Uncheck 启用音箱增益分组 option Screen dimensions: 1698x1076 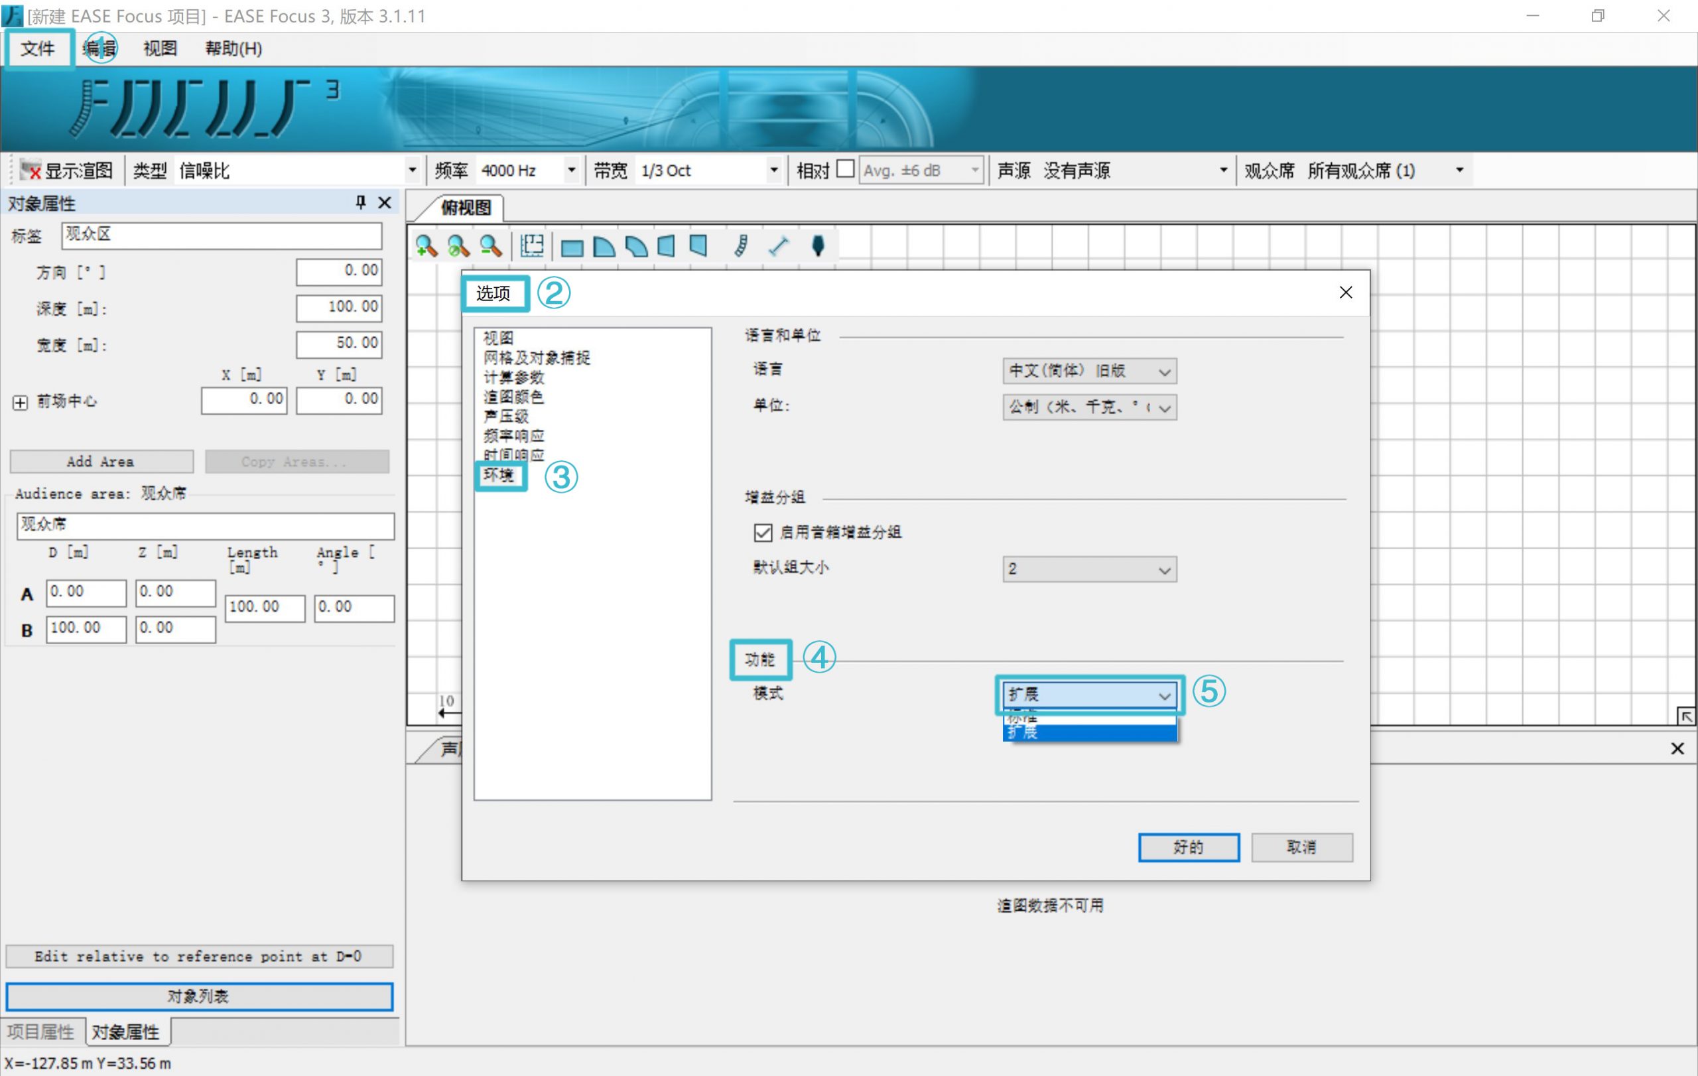[x=762, y=533]
